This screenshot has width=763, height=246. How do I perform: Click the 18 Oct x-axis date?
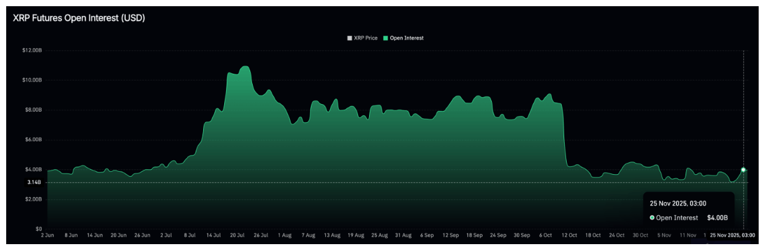[593, 235]
